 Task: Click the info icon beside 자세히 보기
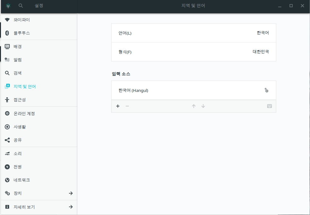[7, 207]
